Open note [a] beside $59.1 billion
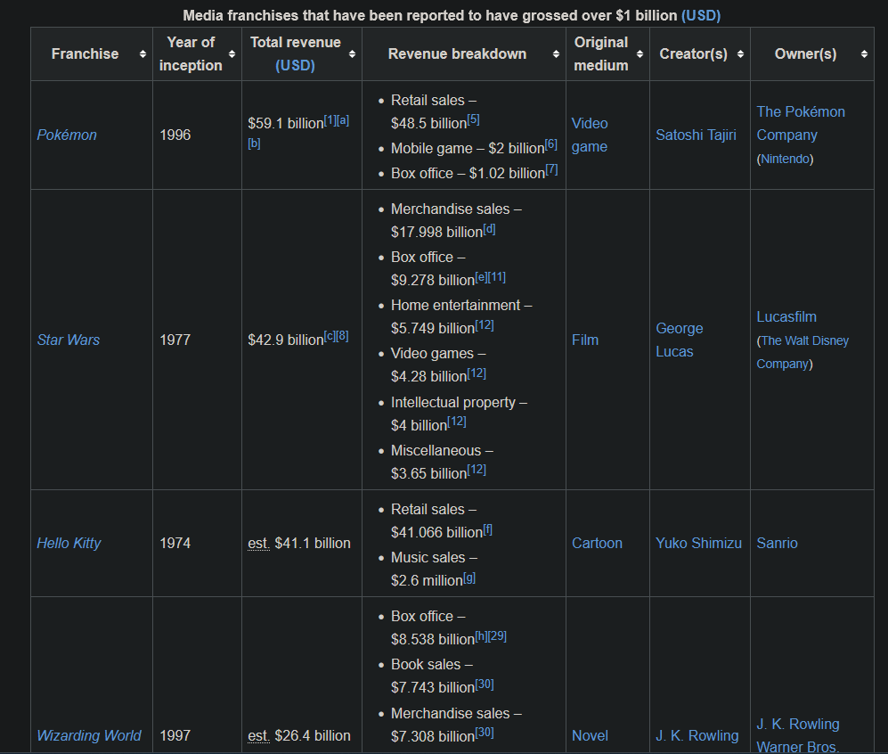Screen dimensions: 888x754 (x=343, y=120)
